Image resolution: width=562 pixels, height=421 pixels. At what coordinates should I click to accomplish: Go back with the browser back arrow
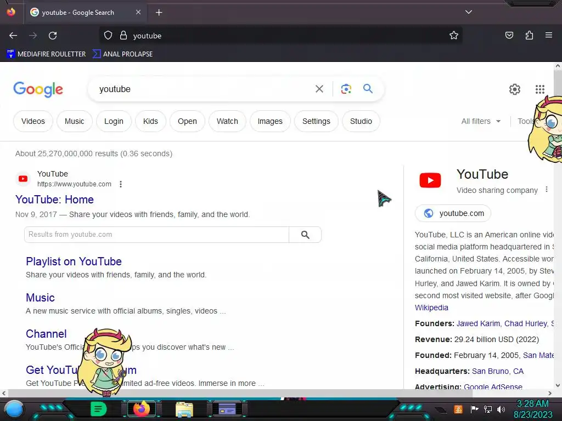point(13,36)
